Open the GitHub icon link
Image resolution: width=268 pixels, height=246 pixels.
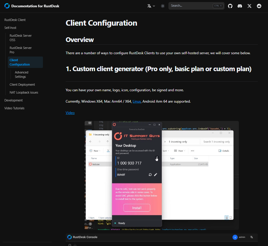click(230, 6)
